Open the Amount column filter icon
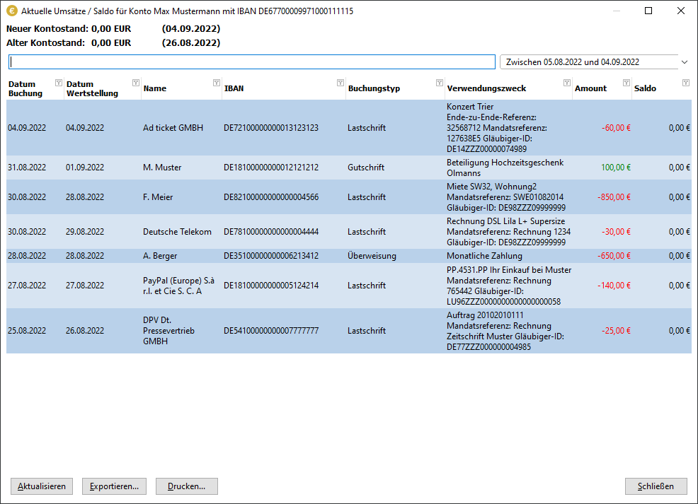 [627, 83]
